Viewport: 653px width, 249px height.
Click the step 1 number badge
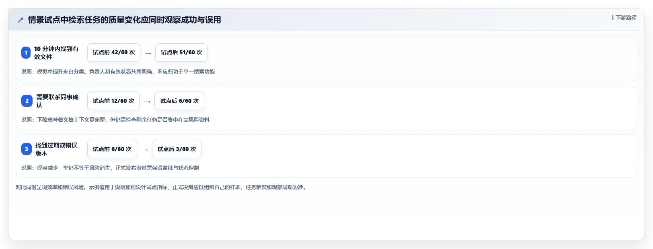point(26,53)
